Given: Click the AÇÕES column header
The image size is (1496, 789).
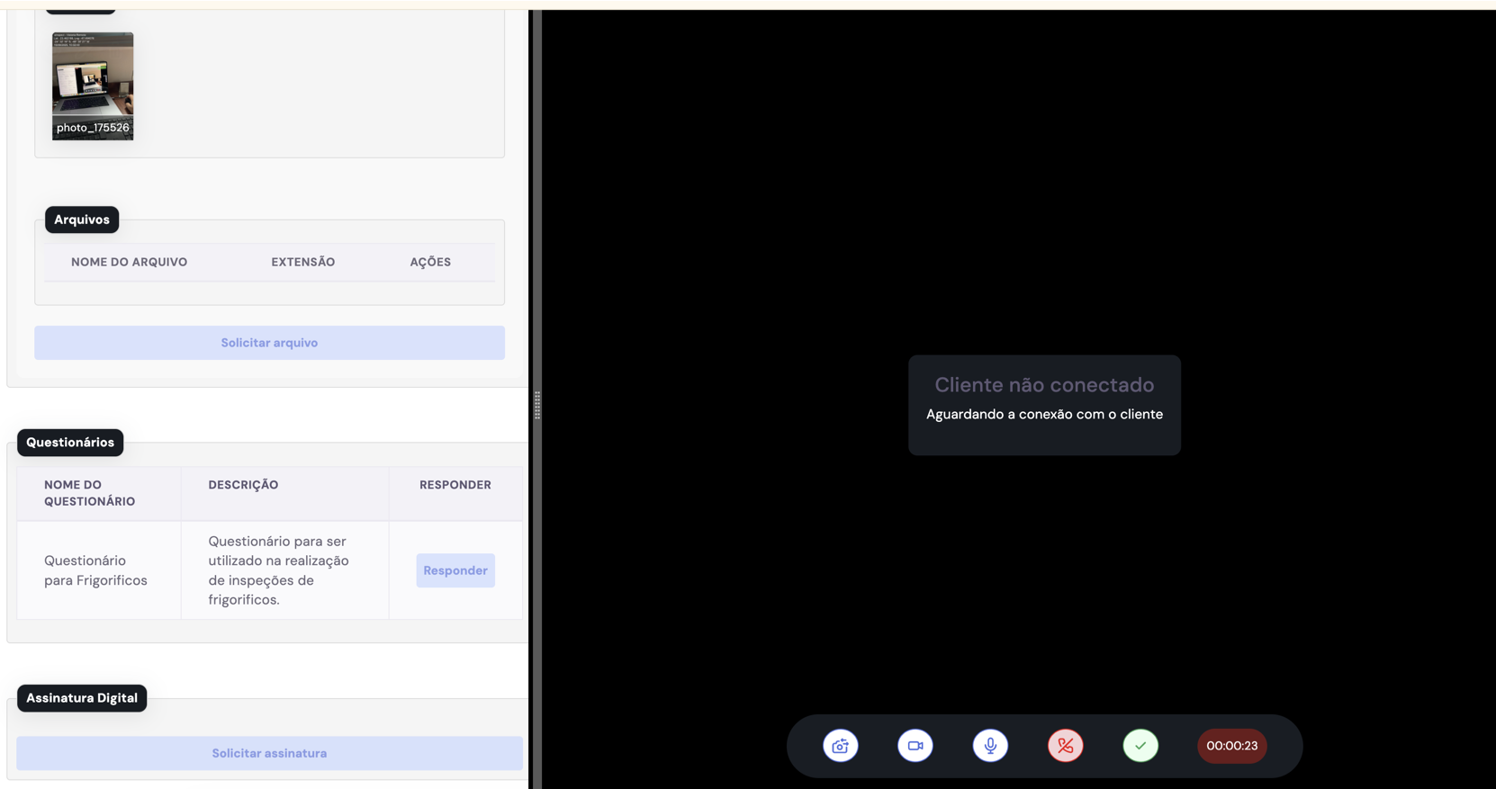Looking at the screenshot, I should click(430, 262).
